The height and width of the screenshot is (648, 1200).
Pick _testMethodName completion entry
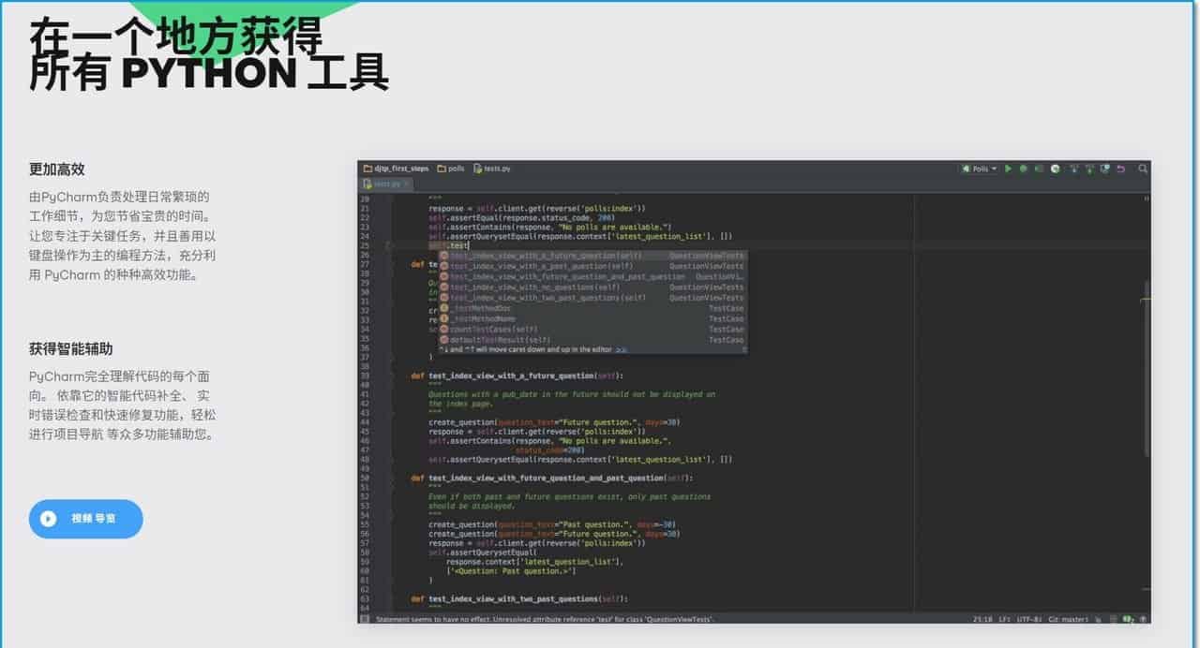click(x=592, y=318)
